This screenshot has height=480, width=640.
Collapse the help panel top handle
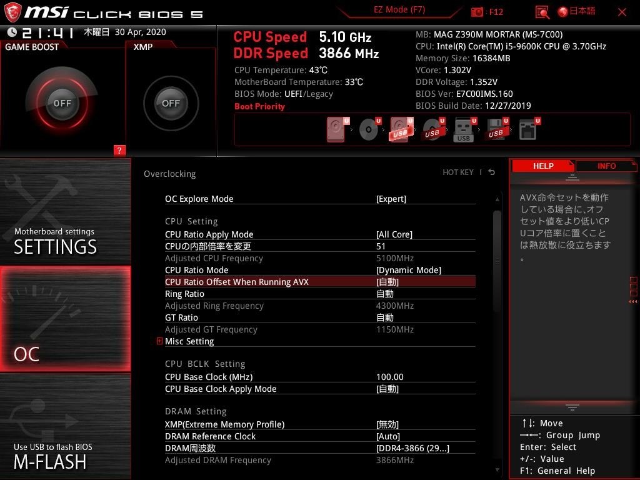[x=572, y=177]
